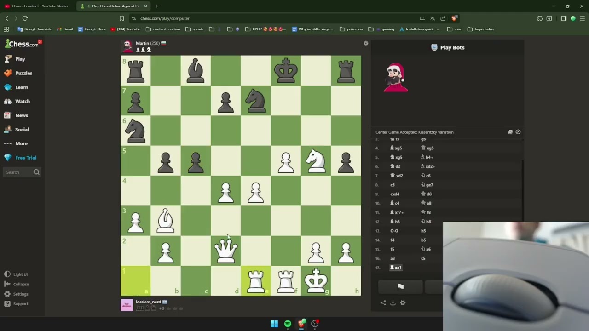Open Spotify from the taskbar

(x=288, y=324)
